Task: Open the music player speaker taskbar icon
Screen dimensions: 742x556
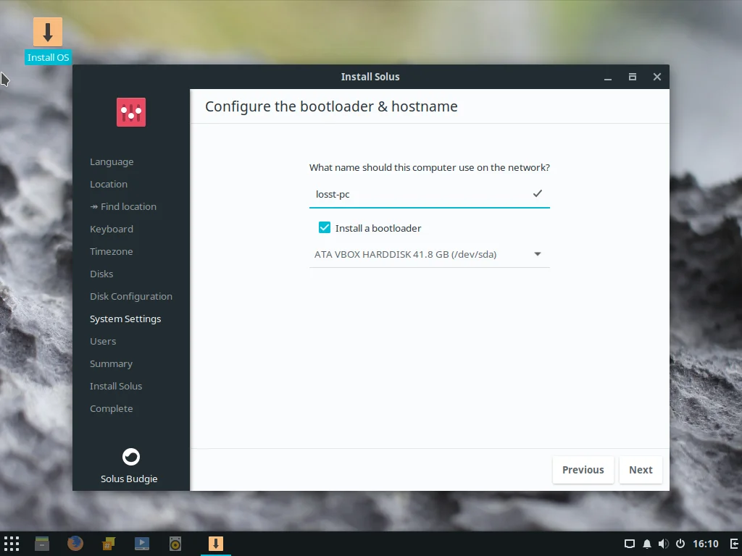Action: click(x=175, y=544)
